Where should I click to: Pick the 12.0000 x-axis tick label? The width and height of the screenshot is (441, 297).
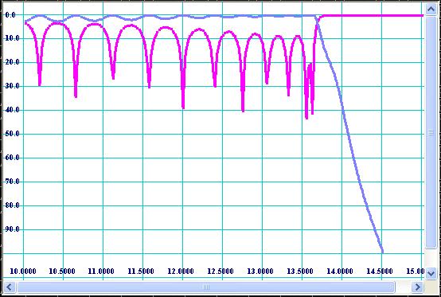(x=181, y=272)
